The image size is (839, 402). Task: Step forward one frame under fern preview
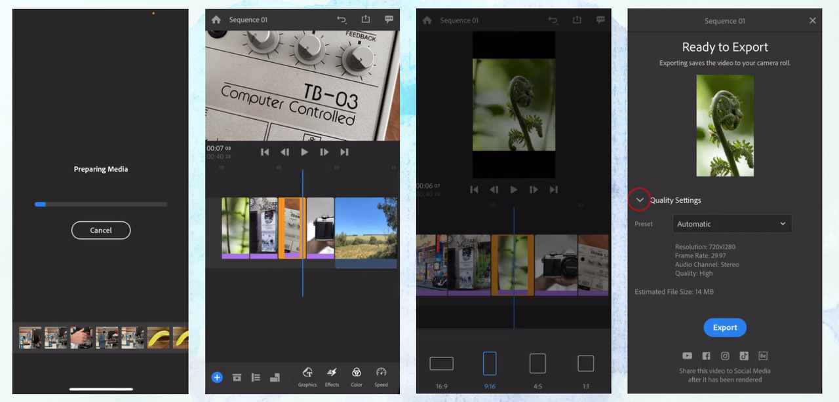534,190
